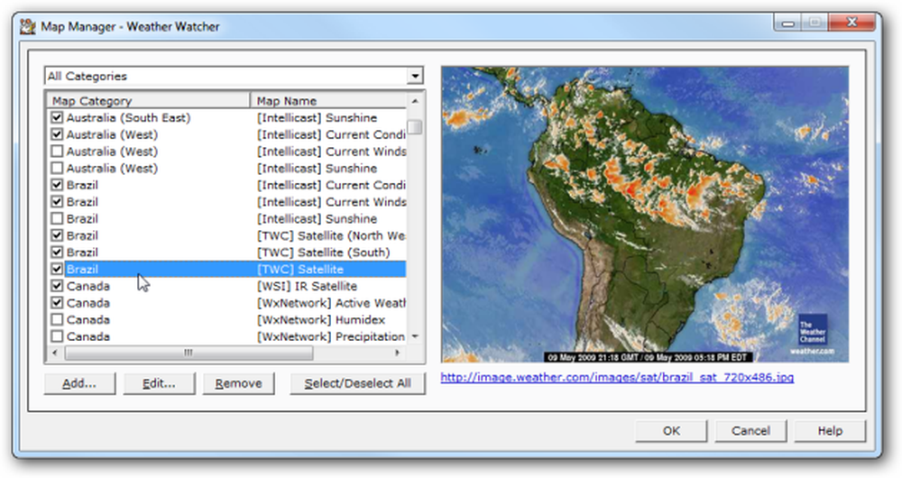Image resolution: width=902 pixels, height=478 pixels.
Task: Select [WxNetwork] Active Weather row
Action: tap(226, 302)
